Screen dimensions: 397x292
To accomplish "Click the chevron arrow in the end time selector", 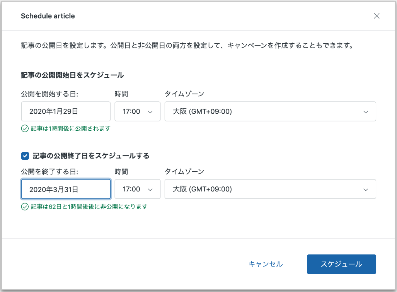I will (151, 190).
